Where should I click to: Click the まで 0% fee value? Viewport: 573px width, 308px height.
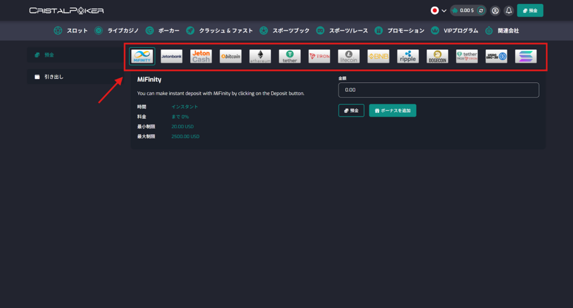tap(180, 116)
